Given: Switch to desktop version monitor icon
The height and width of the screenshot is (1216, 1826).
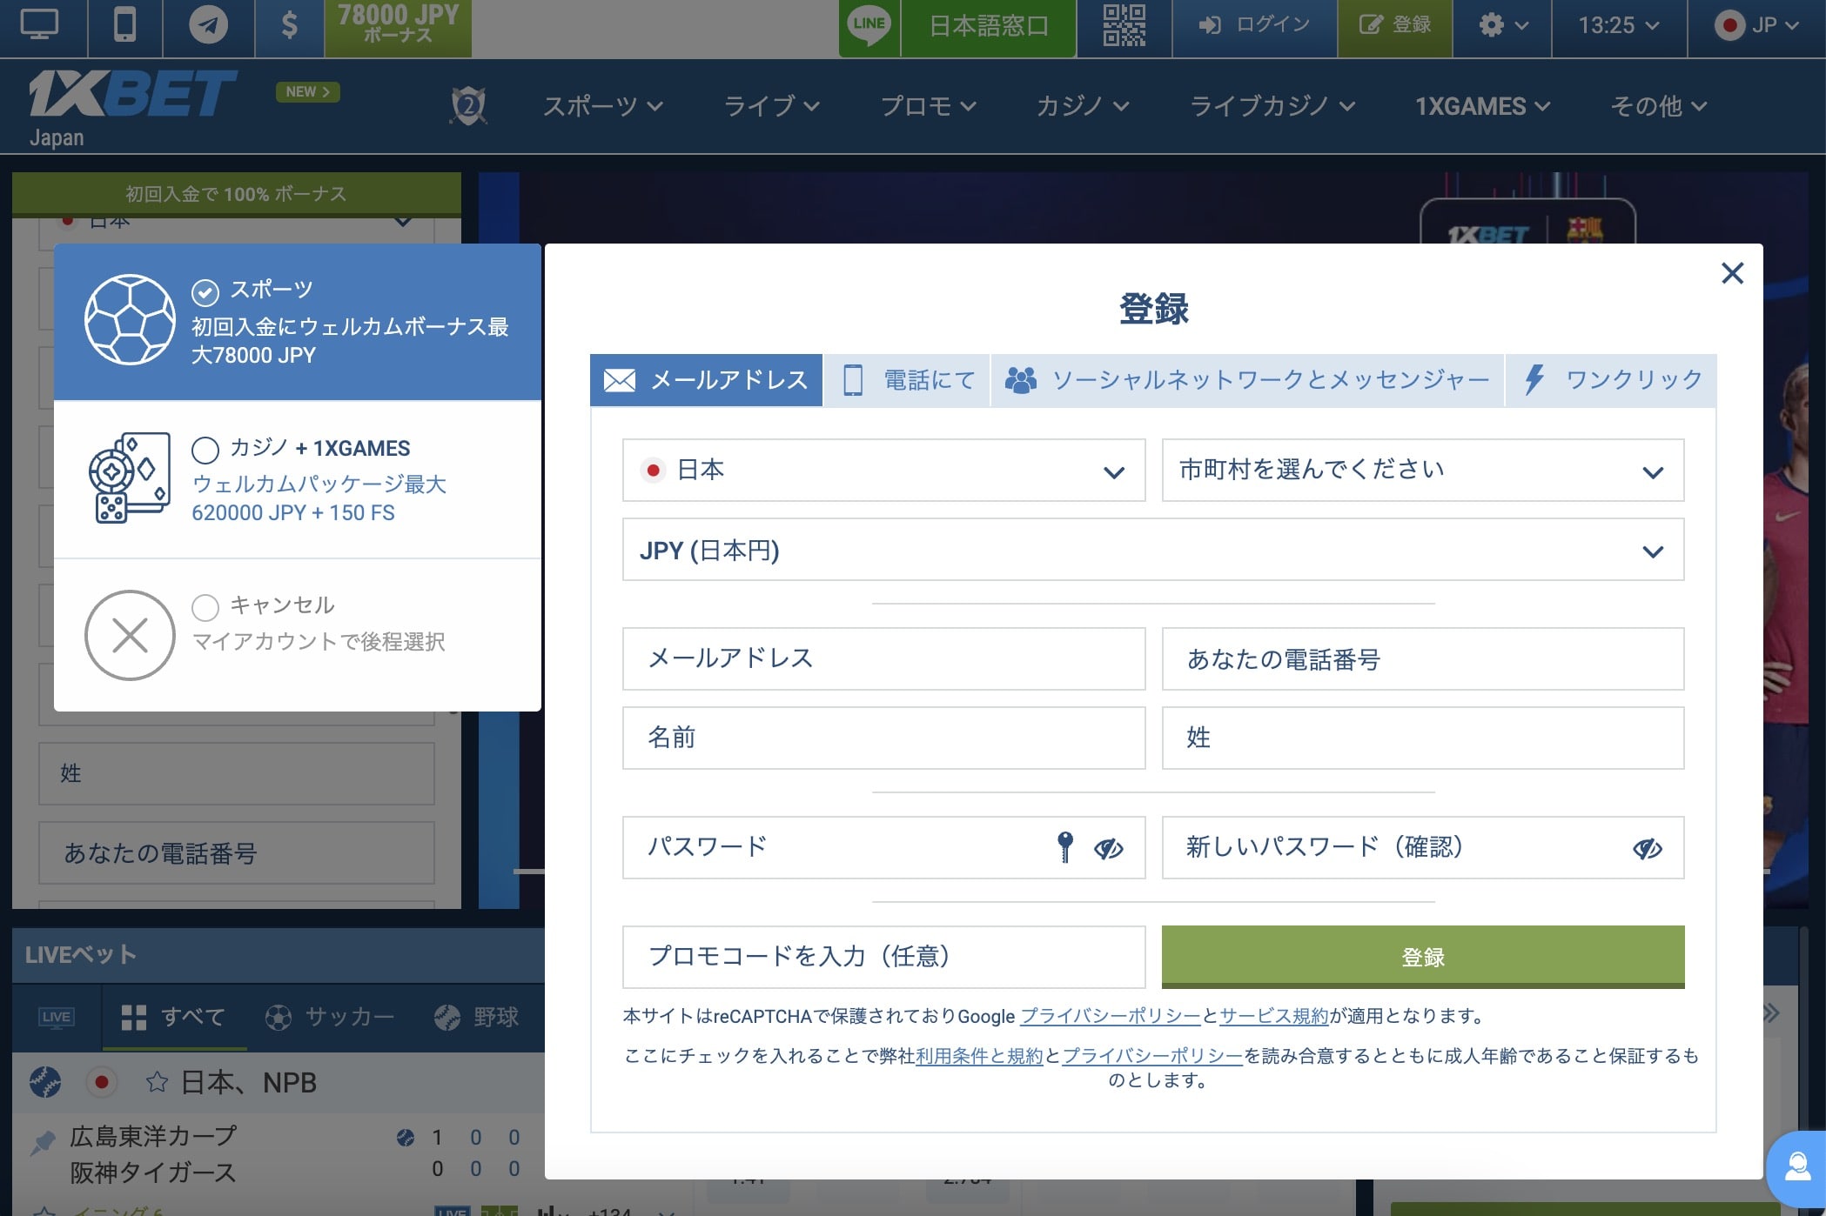Looking at the screenshot, I should (39, 24).
